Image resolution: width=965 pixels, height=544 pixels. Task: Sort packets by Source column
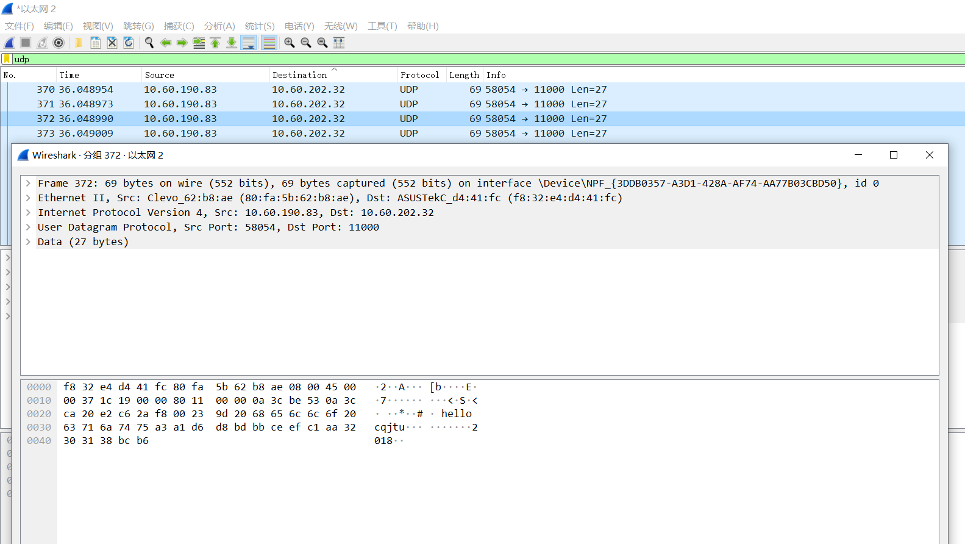205,75
